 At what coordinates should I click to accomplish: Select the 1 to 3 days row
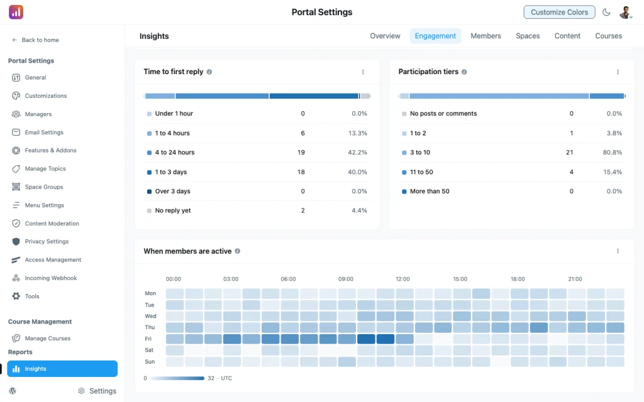[x=257, y=172]
